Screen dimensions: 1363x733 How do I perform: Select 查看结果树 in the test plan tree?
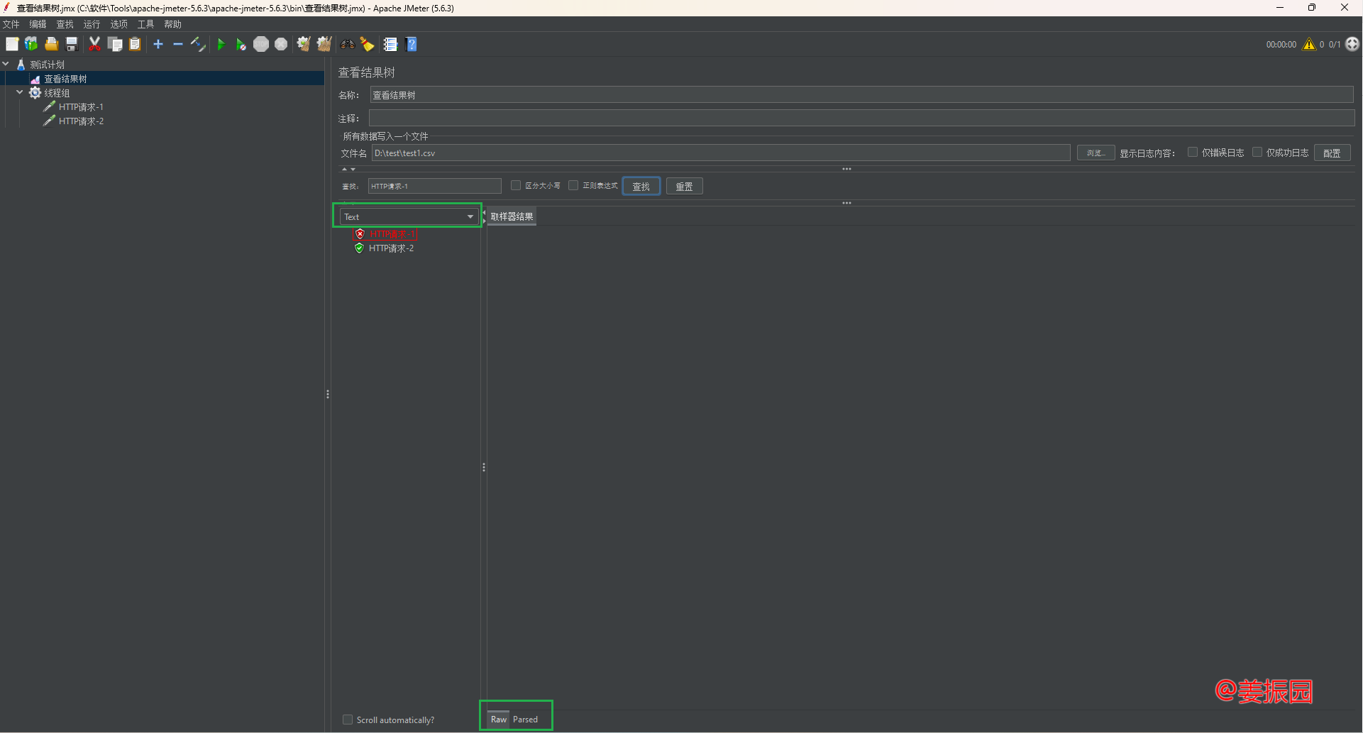tap(65, 79)
